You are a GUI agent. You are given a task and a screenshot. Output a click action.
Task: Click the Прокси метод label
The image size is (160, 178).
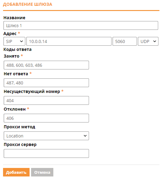tap(20, 127)
